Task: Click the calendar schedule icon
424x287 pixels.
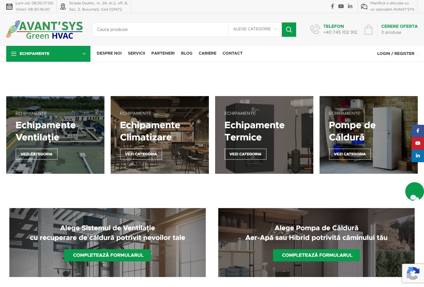Action: pyautogui.click(x=9, y=7)
